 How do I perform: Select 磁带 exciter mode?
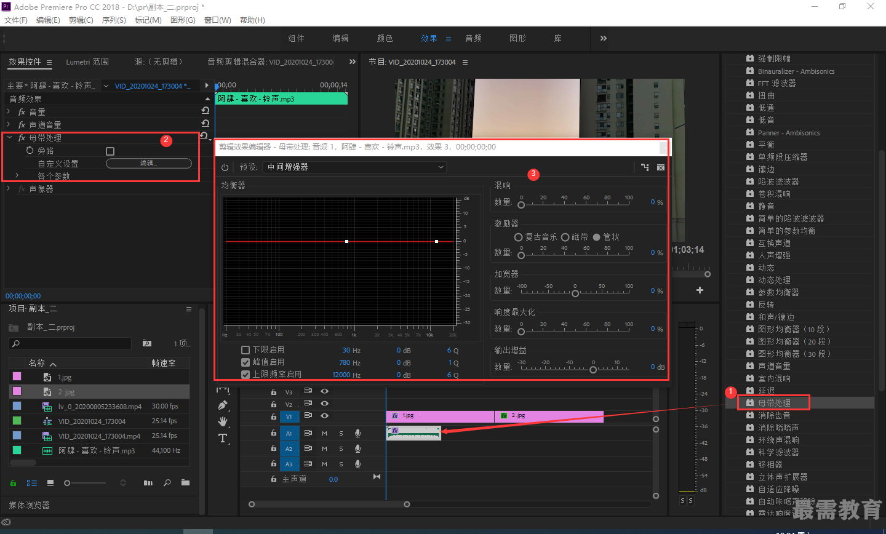pyautogui.click(x=565, y=237)
